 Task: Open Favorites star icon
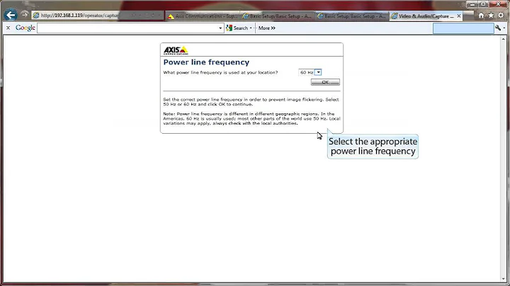[x=491, y=16]
